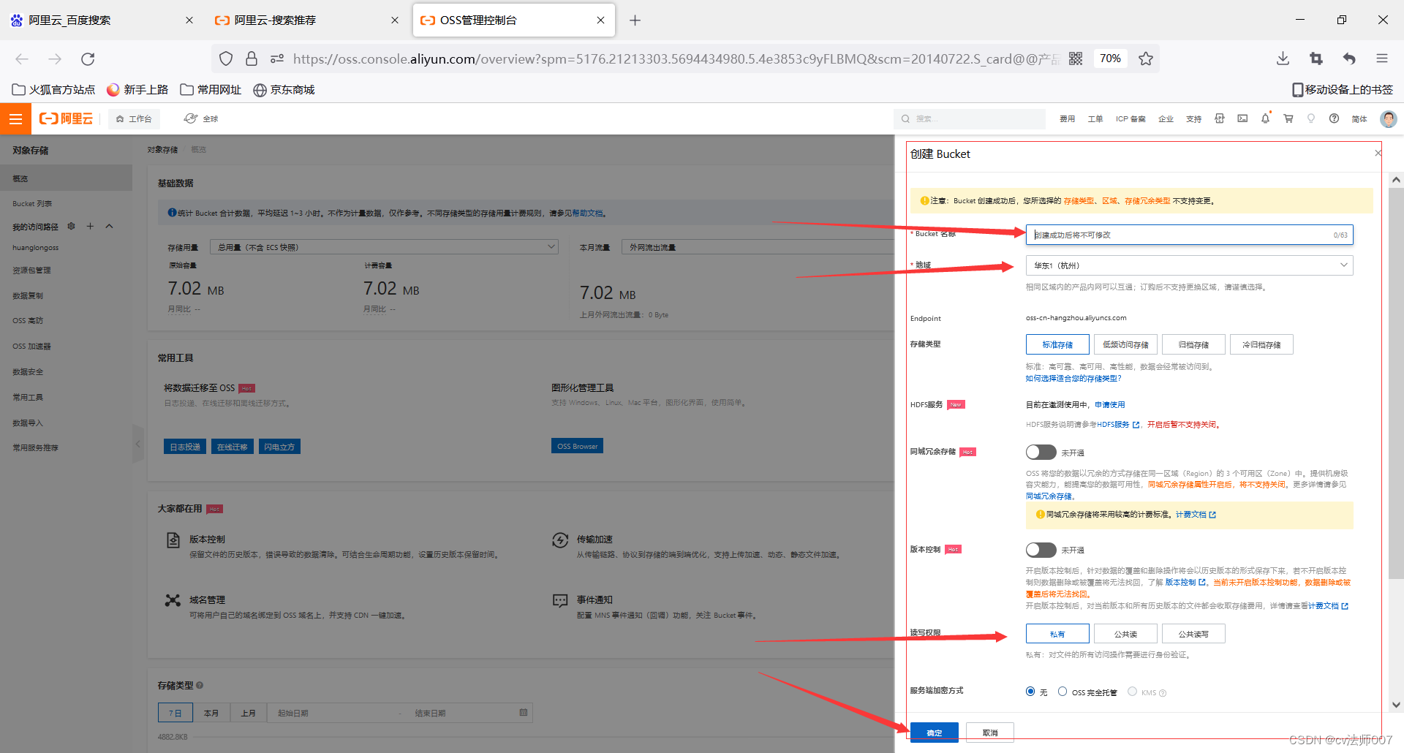Click the 版本控制 document icon
The width and height of the screenshot is (1404, 753).
tap(173, 540)
